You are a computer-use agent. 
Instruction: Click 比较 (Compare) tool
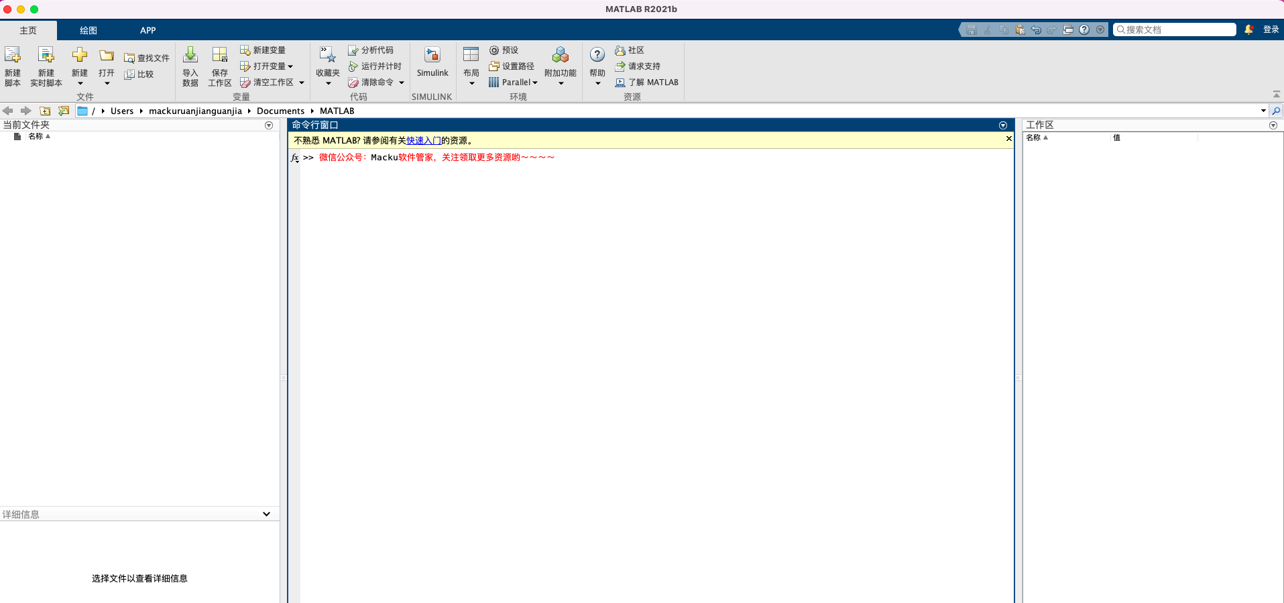click(x=139, y=74)
